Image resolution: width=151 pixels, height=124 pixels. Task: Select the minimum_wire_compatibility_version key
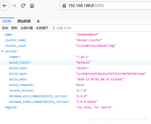click(x=39, y=96)
